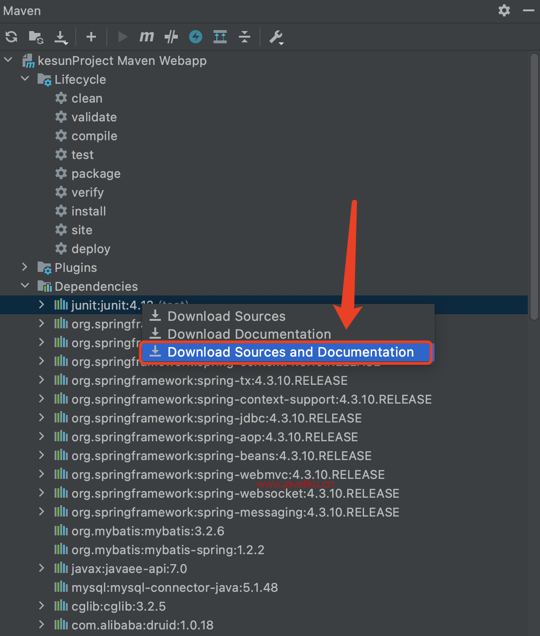Image resolution: width=540 pixels, height=636 pixels.
Task: Select the site lifecycle phase
Action: 82,230
